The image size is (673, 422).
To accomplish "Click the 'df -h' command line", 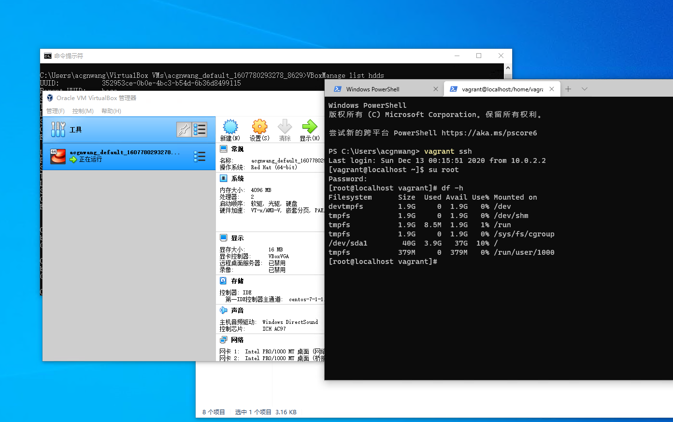I will [x=452, y=188].
